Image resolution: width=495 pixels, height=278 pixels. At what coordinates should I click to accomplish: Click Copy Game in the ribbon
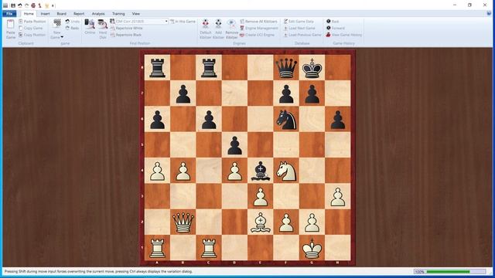click(30, 28)
